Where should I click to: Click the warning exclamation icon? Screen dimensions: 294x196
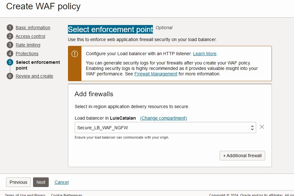click(75, 54)
